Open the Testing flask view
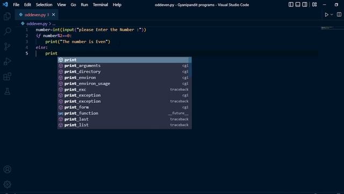The image size is (344, 194). (7, 92)
